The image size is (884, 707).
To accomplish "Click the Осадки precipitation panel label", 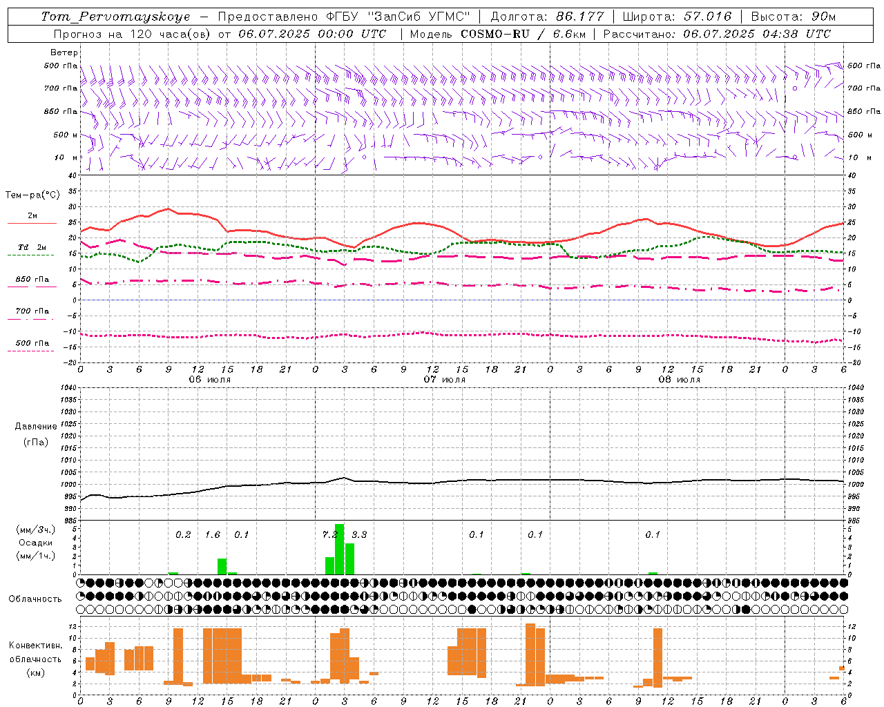I will pyautogui.click(x=35, y=543).
